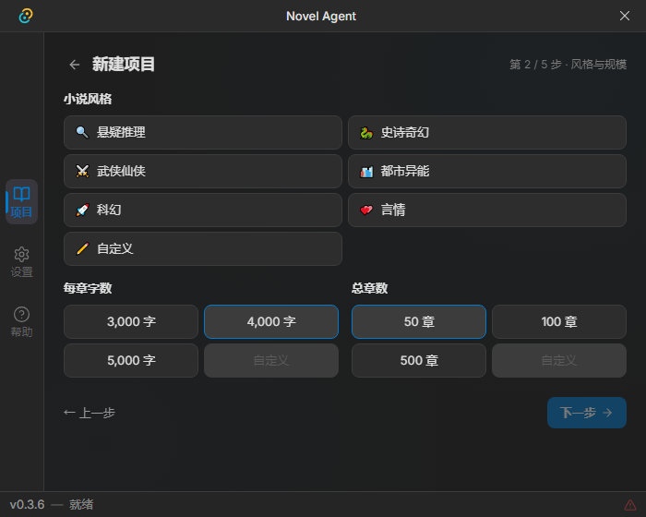The width and height of the screenshot is (646, 517).
Task: Choose the 都市异能 style option
Action: click(x=487, y=171)
